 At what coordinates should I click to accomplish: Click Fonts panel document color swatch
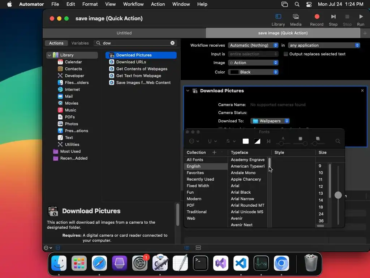(x=257, y=141)
